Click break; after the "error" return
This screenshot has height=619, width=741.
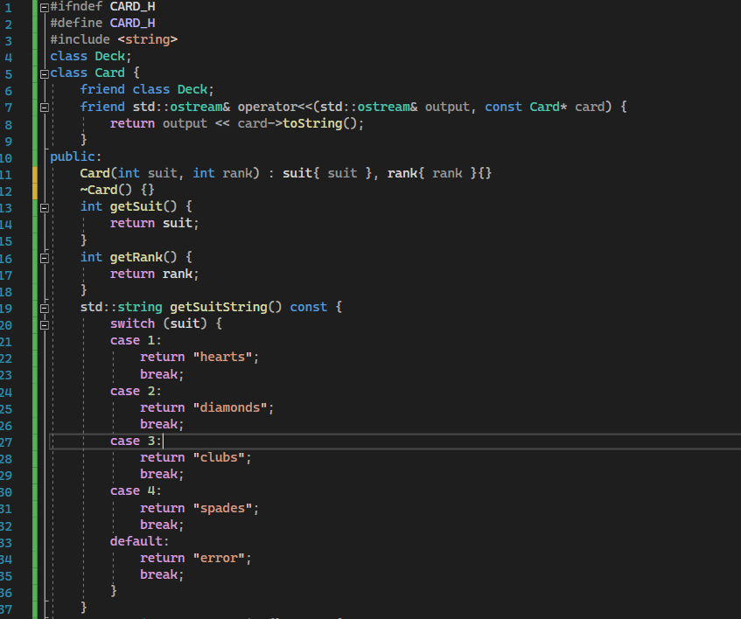(162, 574)
